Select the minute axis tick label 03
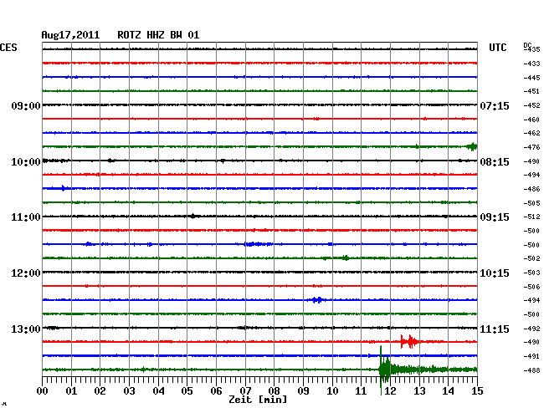Screen dimensions: 544x413 (x=129, y=391)
